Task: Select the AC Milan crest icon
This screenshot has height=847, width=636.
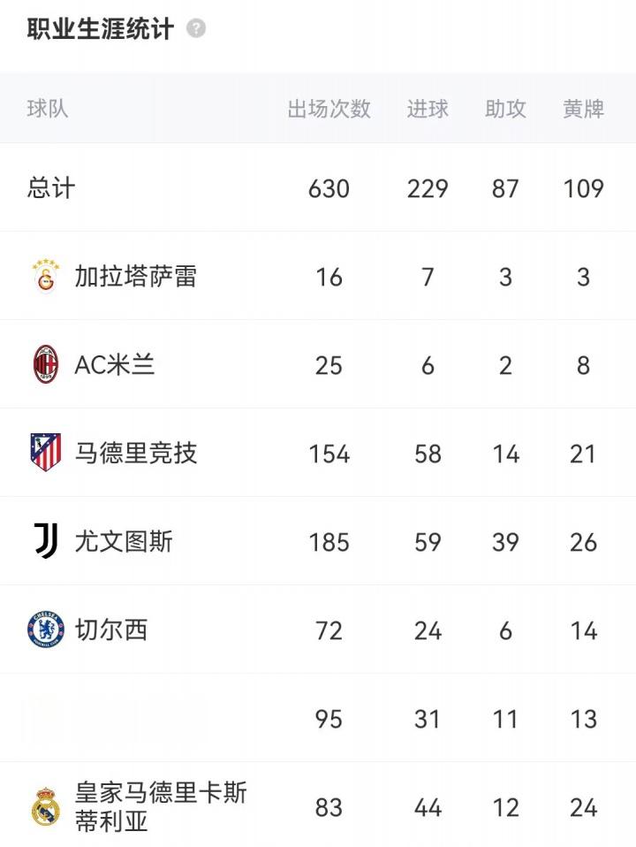Action: click(x=46, y=364)
